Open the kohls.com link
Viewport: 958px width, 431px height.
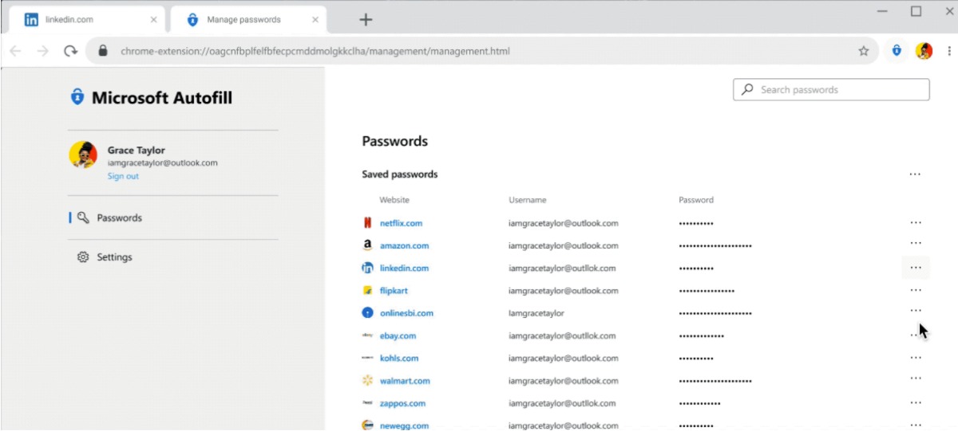point(399,358)
